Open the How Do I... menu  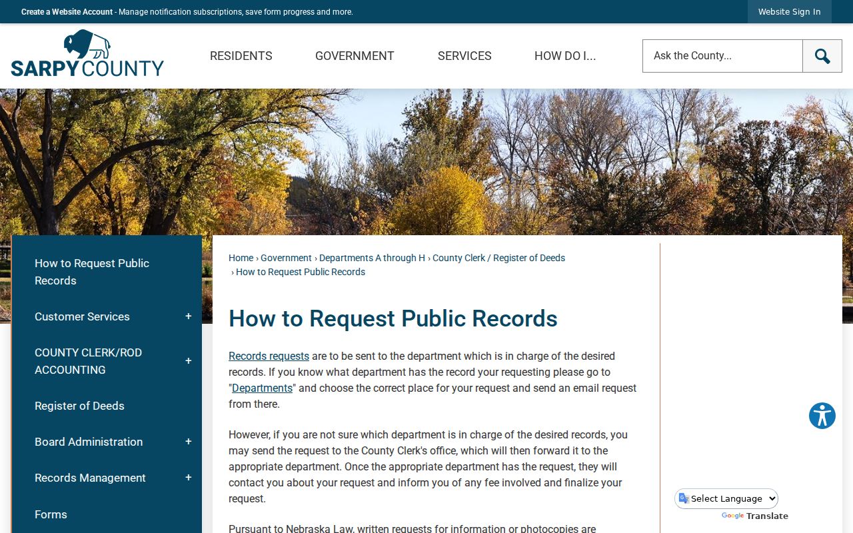565,56
